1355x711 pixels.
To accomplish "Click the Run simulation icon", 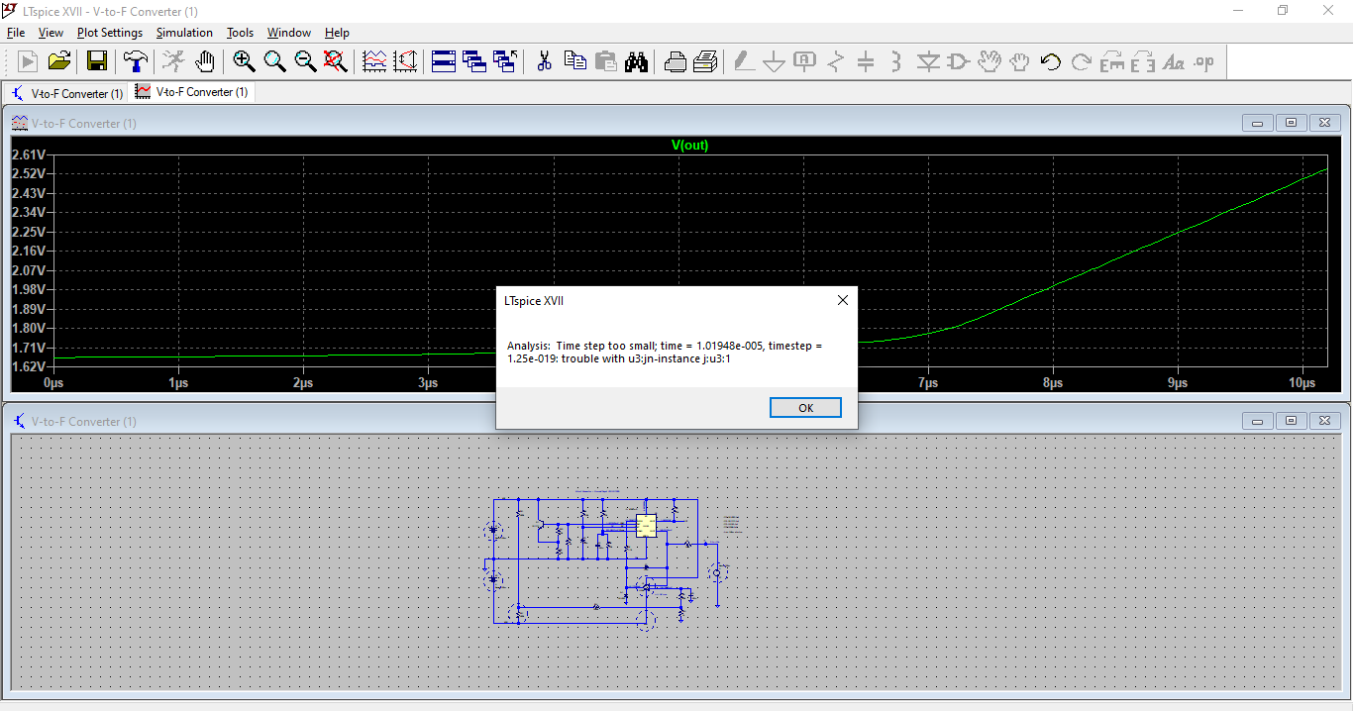I will point(28,61).
